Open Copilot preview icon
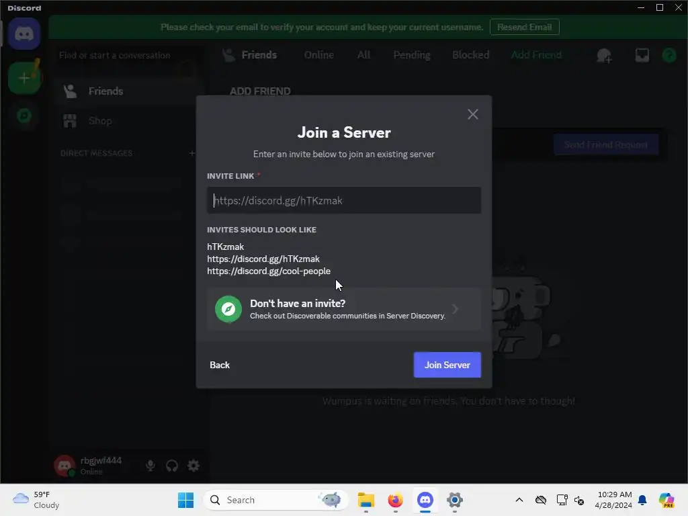The image size is (688, 516). click(666, 500)
